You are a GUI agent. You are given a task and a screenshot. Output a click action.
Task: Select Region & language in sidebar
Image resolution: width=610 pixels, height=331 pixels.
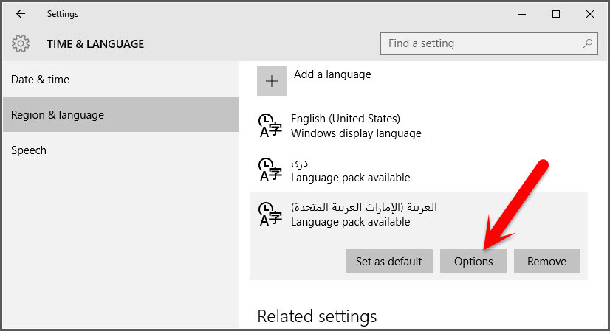click(x=58, y=115)
